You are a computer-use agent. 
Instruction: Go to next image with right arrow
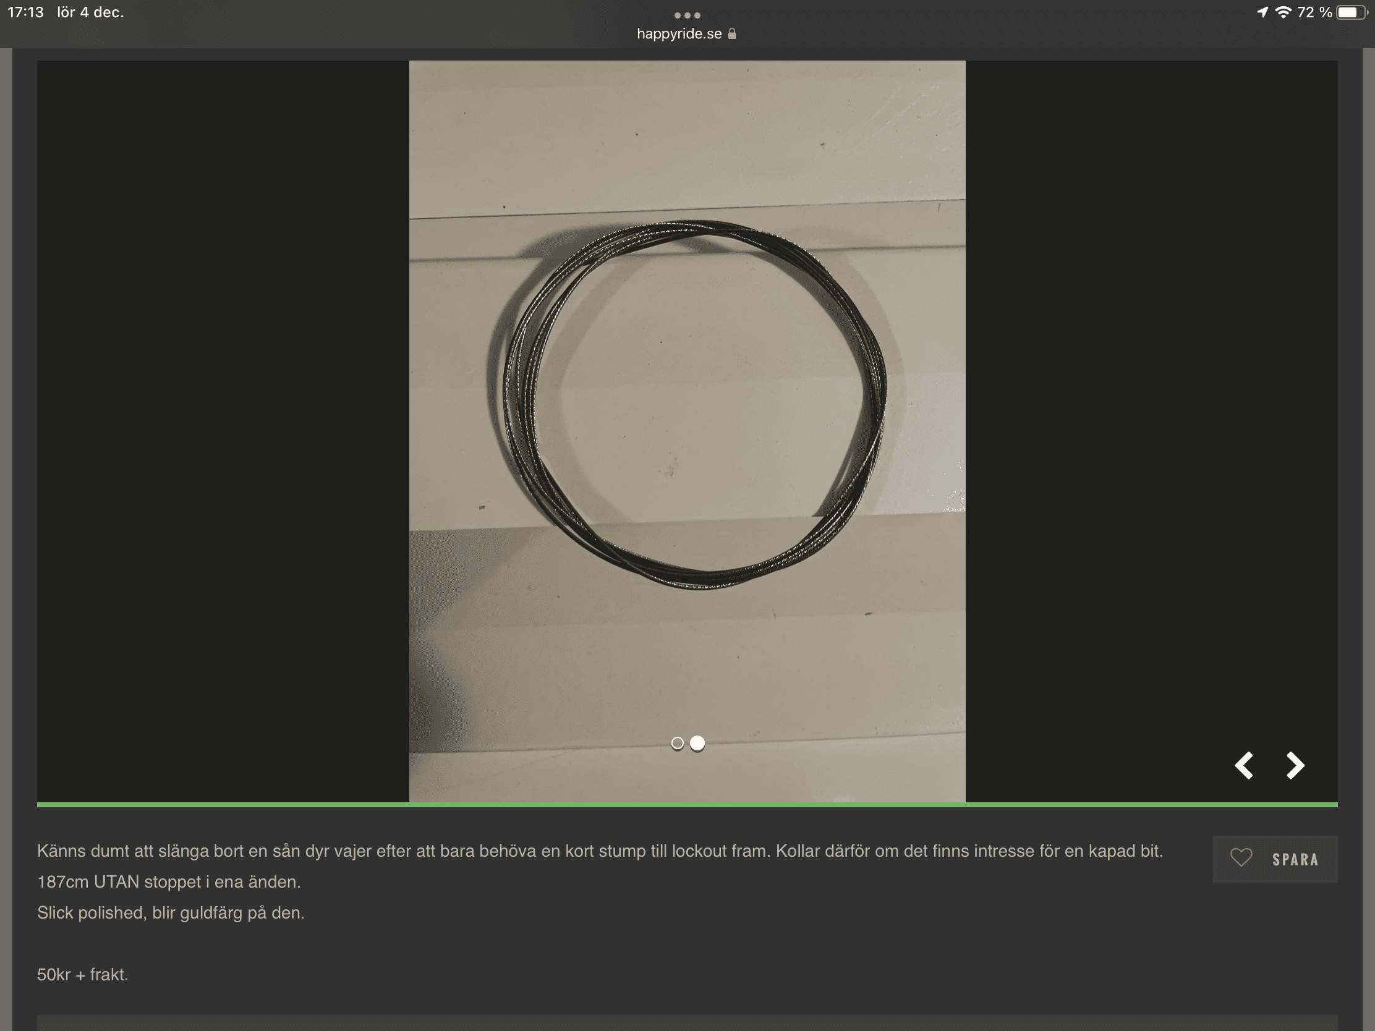1295,765
